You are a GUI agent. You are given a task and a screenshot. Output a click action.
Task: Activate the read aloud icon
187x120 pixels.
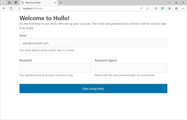click(x=141, y=8)
